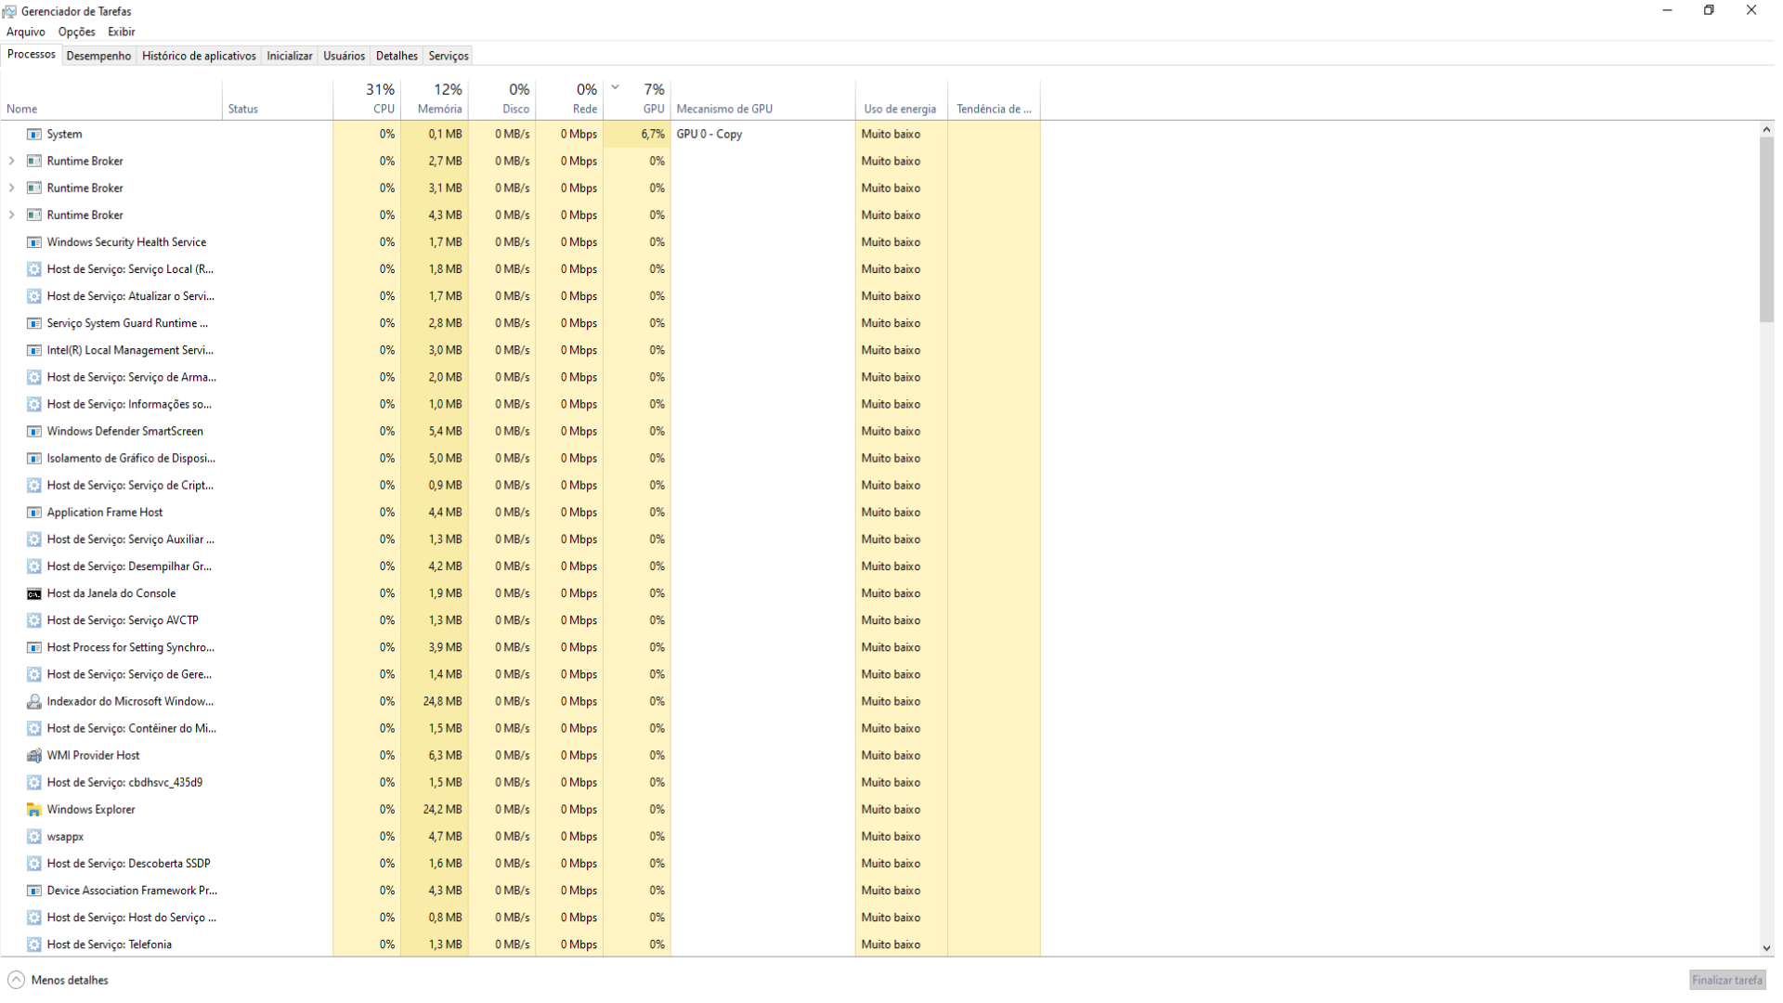
Task: Click the System process icon
Action: [34, 135]
